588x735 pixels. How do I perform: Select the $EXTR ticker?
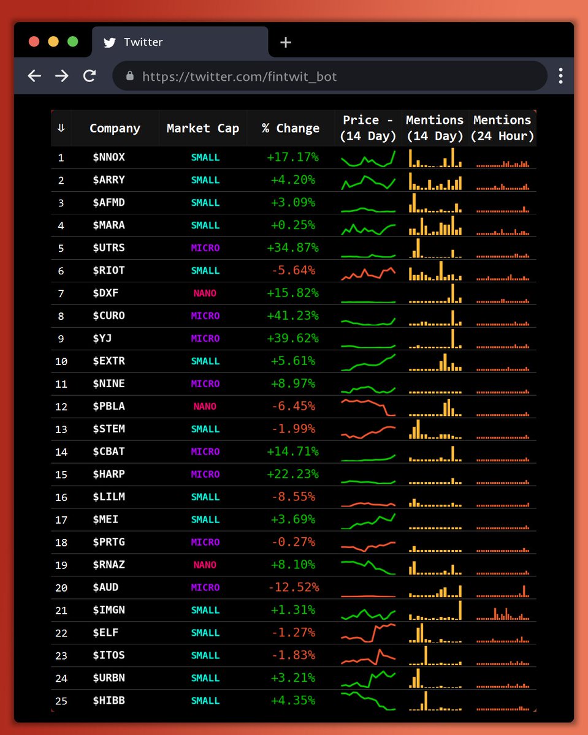(109, 361)
